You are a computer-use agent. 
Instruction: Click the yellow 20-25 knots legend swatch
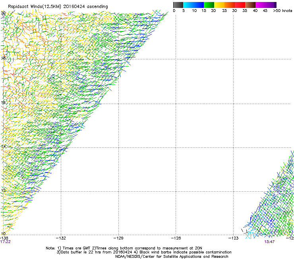[x=219, y=5]
